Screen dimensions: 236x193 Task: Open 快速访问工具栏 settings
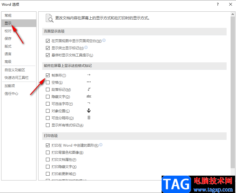click(x=19, y=77)
